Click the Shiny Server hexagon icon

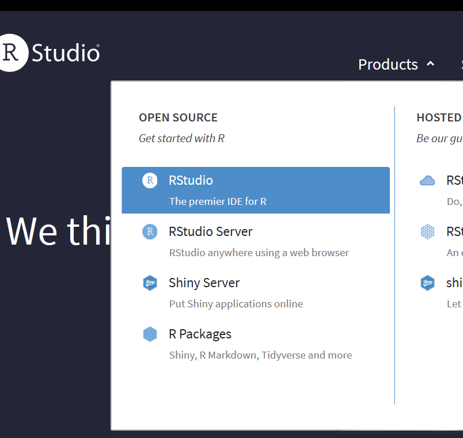(150, 283)
